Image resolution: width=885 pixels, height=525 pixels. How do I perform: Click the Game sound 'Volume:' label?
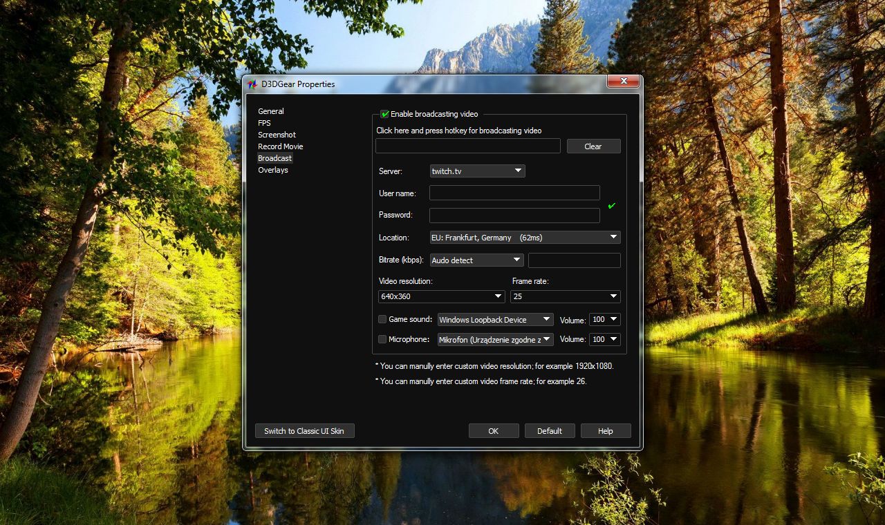(573, 320)
